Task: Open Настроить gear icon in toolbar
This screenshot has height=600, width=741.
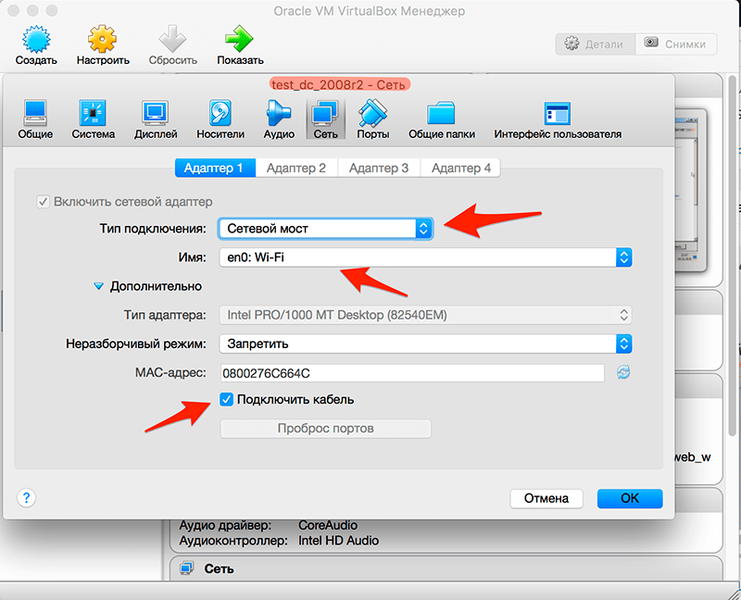Action: (102, 39)
